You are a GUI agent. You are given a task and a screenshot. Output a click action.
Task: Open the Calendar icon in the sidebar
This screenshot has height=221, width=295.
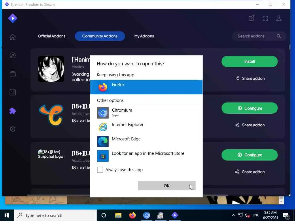tap(13, 92)
